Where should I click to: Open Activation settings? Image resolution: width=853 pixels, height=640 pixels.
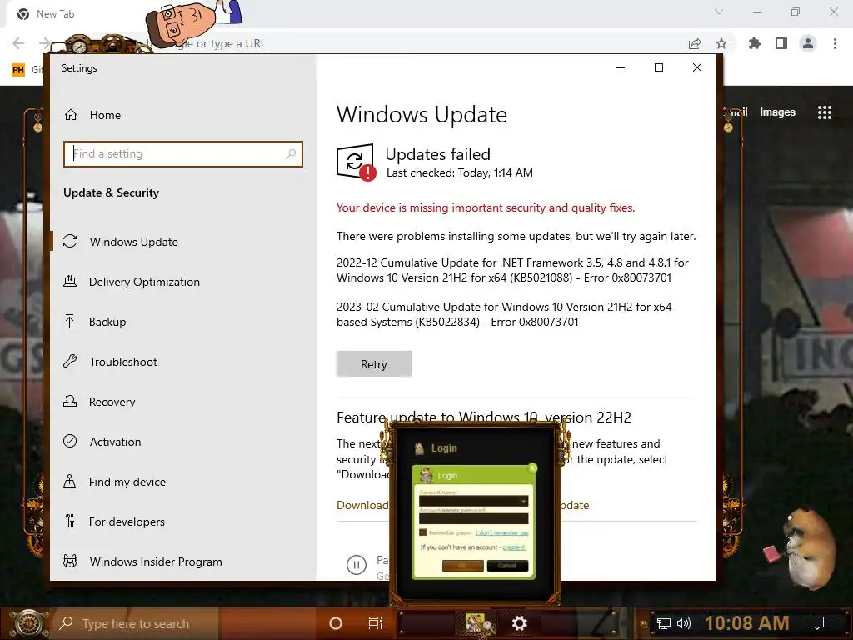tap(115, 442)
